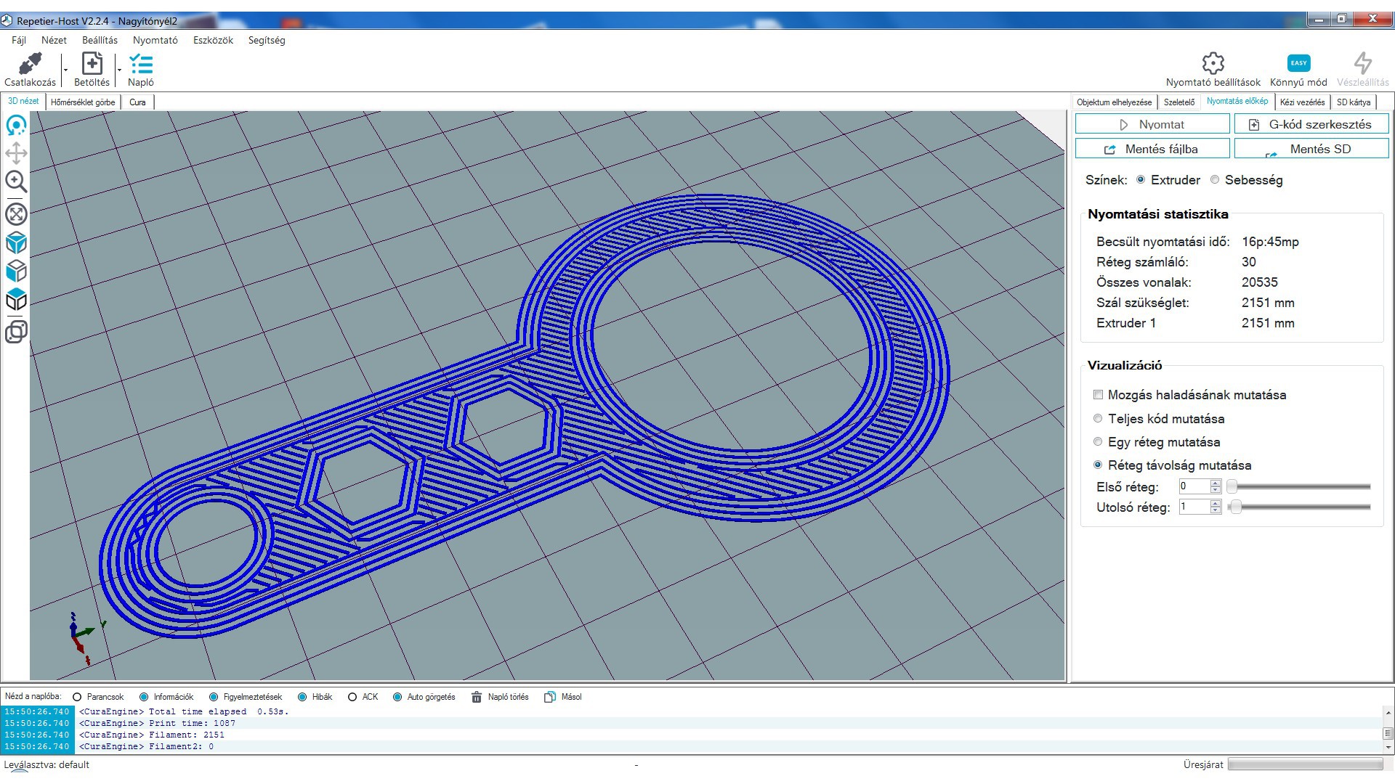Click the Csatlakozás connect plug icon

pos(30,64)
